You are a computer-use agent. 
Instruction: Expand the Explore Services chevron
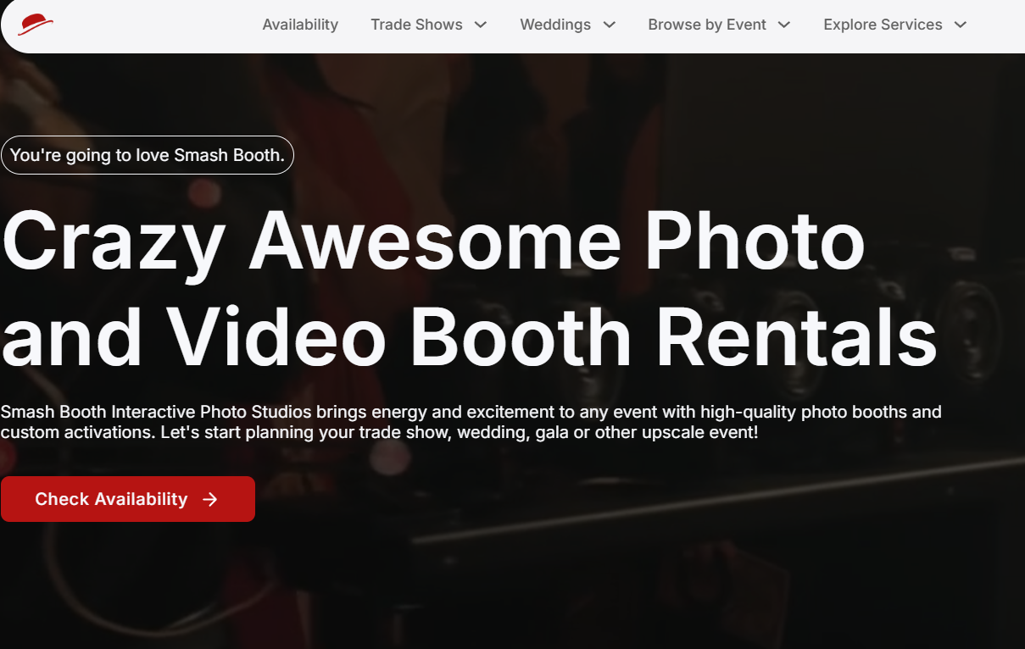961,25
